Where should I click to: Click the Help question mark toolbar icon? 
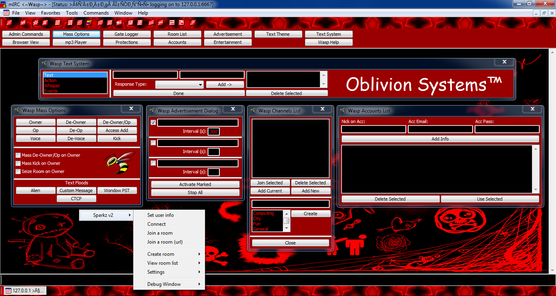pyautogui.click(x=193, y=23)
